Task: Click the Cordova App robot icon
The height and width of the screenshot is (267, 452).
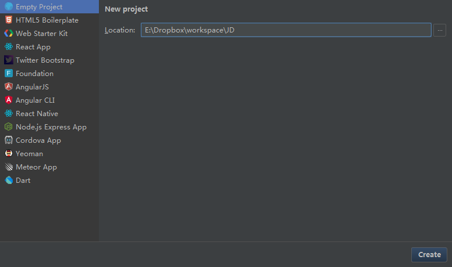Action: 9,140
